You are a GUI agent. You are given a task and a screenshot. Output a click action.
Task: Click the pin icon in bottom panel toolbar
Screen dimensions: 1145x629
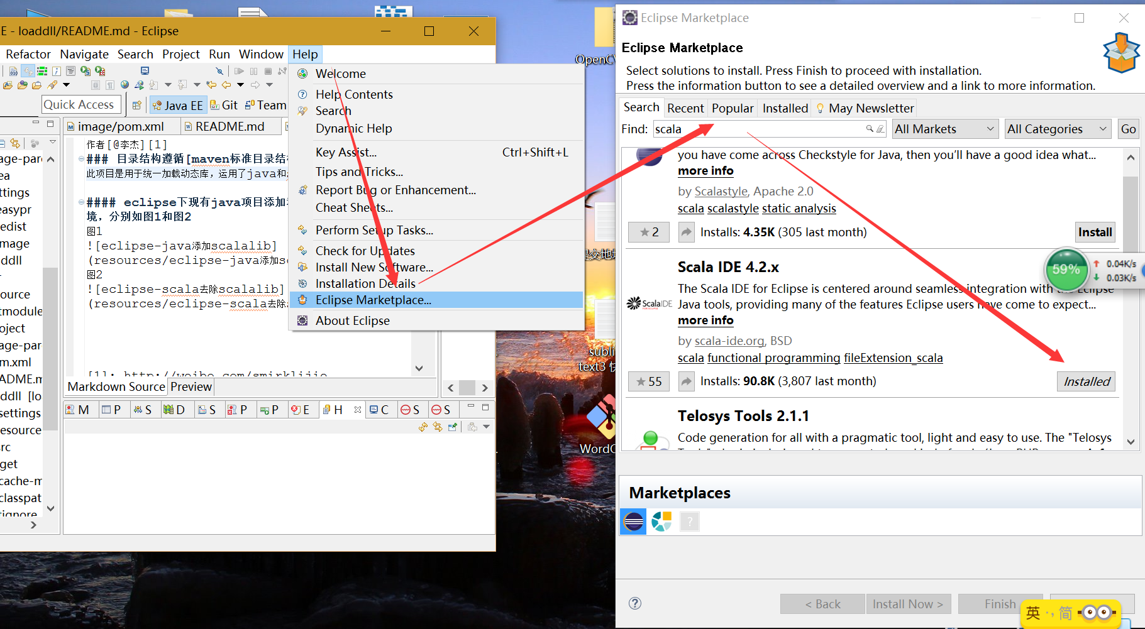coord(452,427)
